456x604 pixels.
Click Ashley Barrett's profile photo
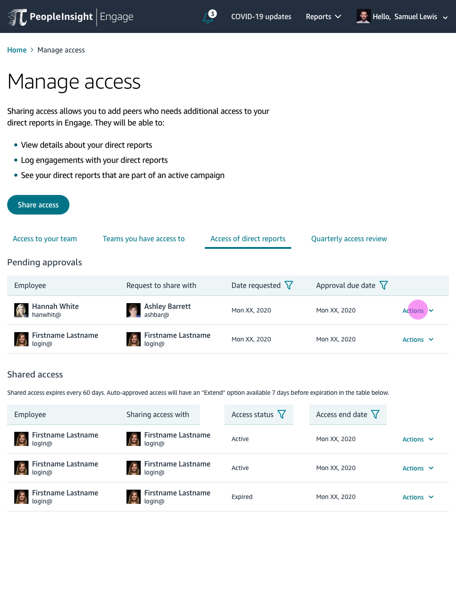pos(134,310)
